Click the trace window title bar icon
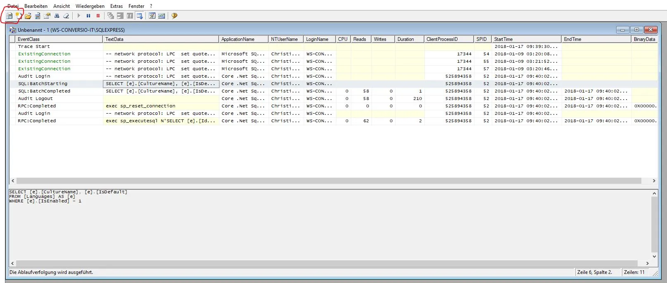 [13, 30]
